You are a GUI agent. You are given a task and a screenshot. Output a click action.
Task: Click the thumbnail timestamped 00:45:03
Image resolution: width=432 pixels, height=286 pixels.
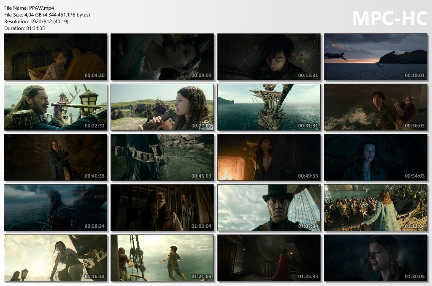tap(162, 158)
